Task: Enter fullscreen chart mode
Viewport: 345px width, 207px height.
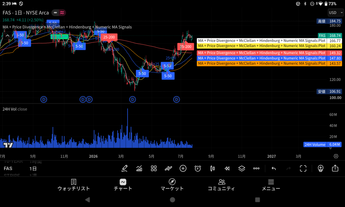Action: point(303,169)
